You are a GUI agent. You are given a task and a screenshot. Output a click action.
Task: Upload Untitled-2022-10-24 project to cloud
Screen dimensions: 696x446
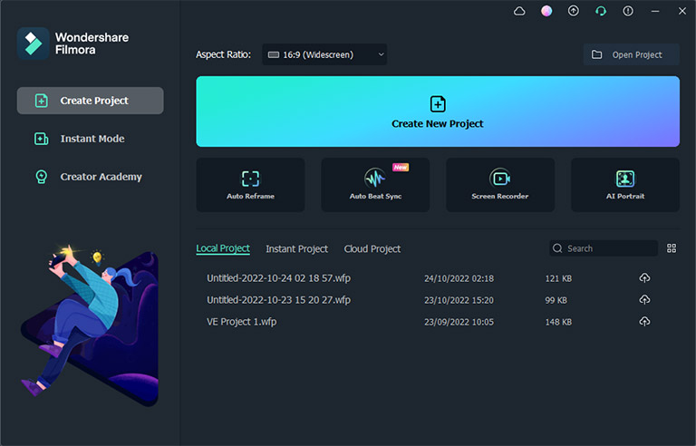[x=644, y=278]
